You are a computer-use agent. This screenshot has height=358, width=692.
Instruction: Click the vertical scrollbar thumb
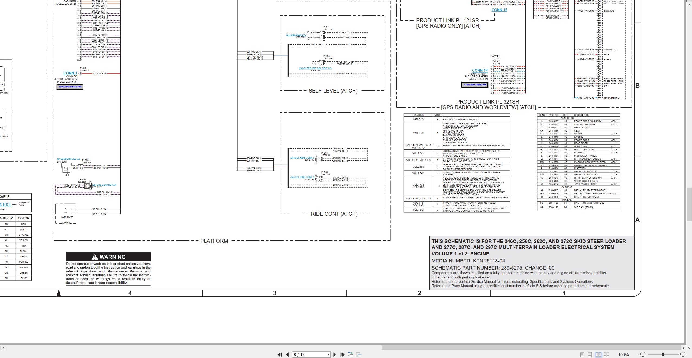(689, 204)
